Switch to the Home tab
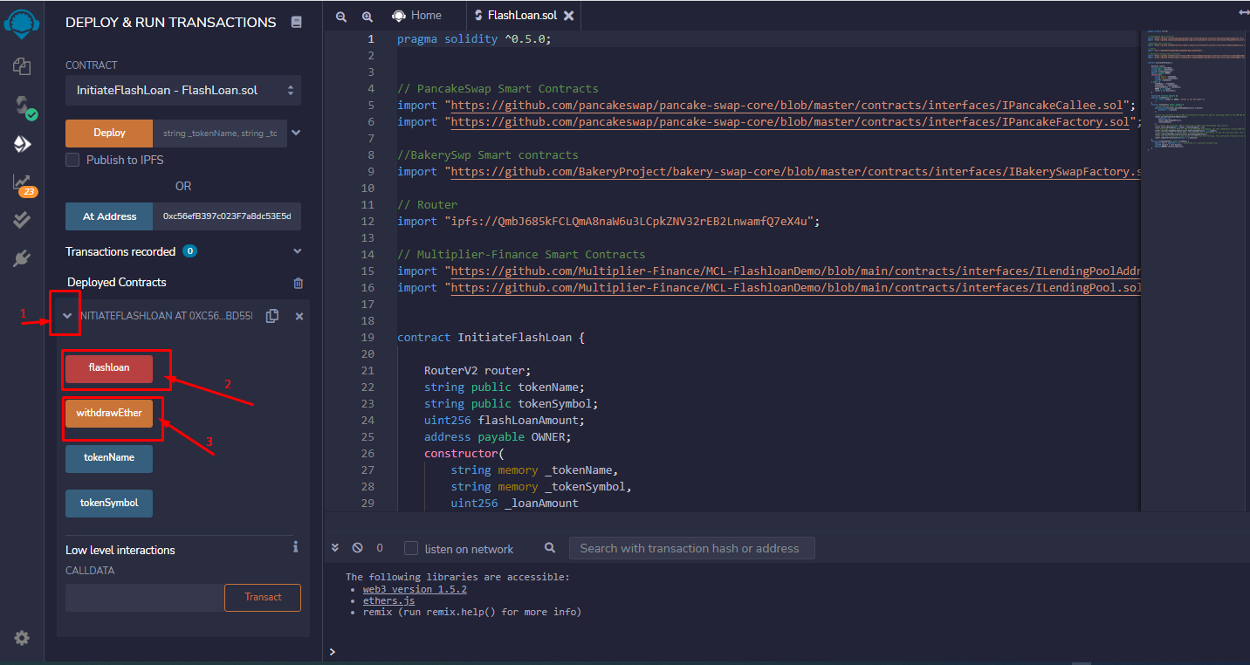Image resolution: width=1250 pixels, height=665 pixels. (417, 16)
